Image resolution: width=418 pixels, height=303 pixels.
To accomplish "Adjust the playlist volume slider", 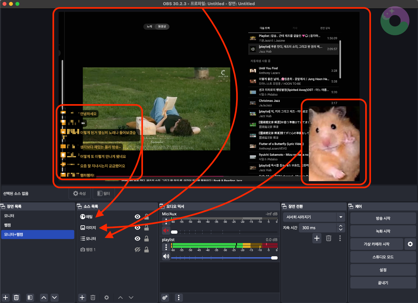I will click(x=224, y=258).
